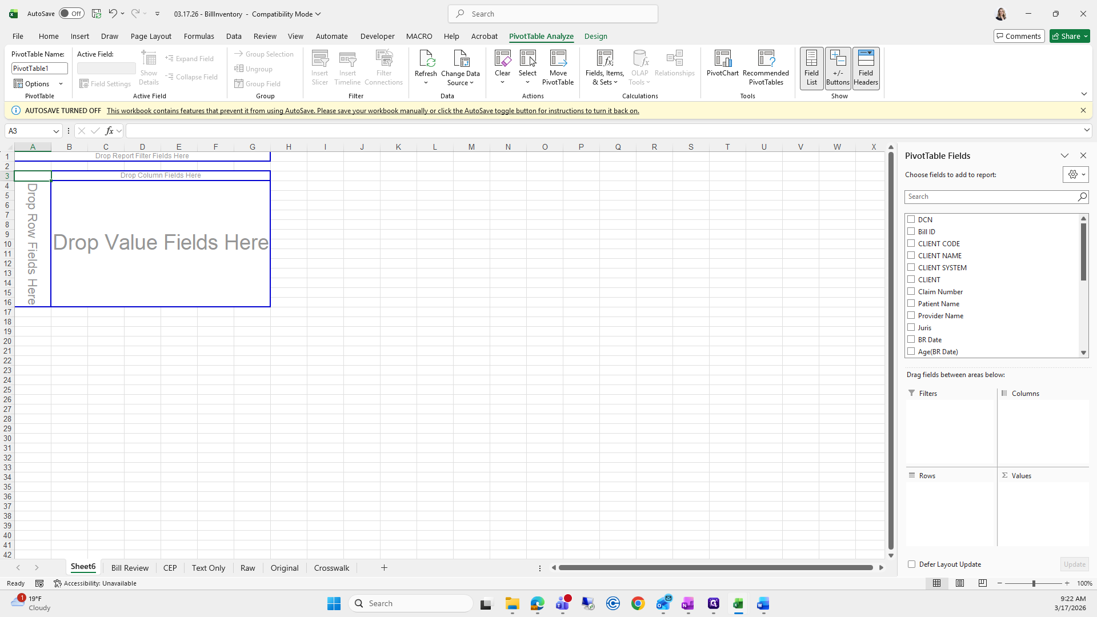1097x617 pixels.
Task: Expand the Name Box dropdown
Action: [56, 131]
